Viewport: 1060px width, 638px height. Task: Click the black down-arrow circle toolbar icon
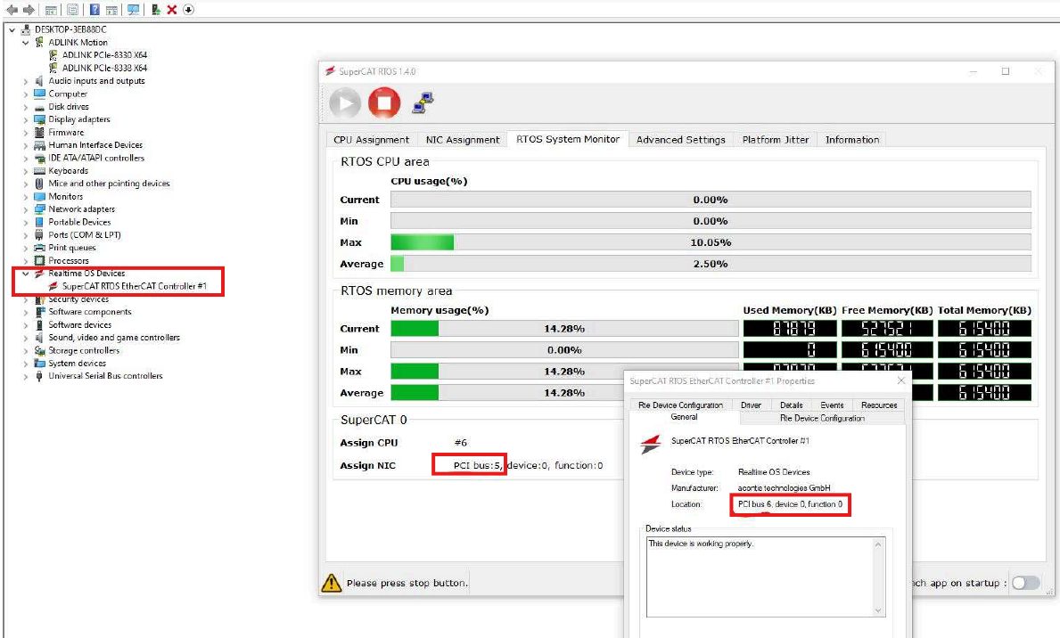tap(189, 10)
